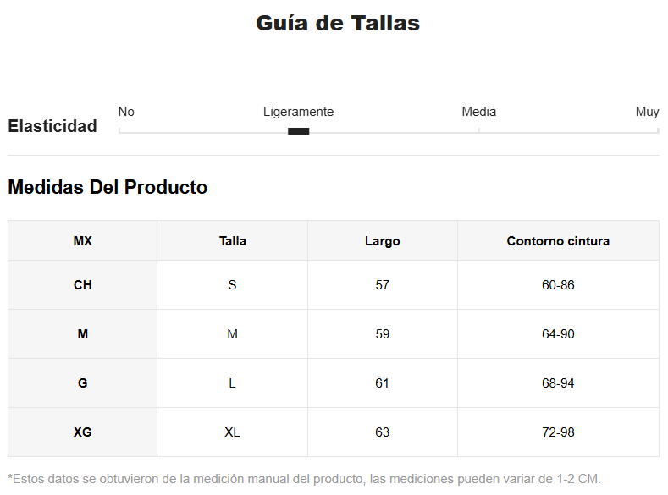The height and width of the screenshot is (495, 668).
Task: Click the manual measurement disclaimer note
Action: point(304,479)
